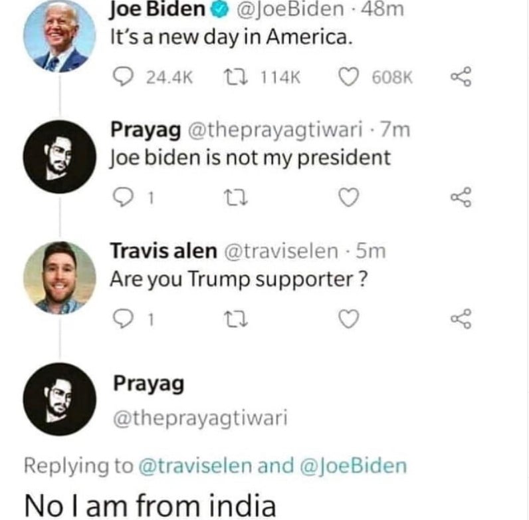The height and width of the screenshot is (520, 529).
Task: Click the Joe Biden display name
Action: (x=157, y=9)
